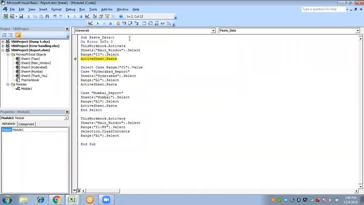Toggle breakpoint using the hand icon
This screenshot has height=205, width=364.
118,23
